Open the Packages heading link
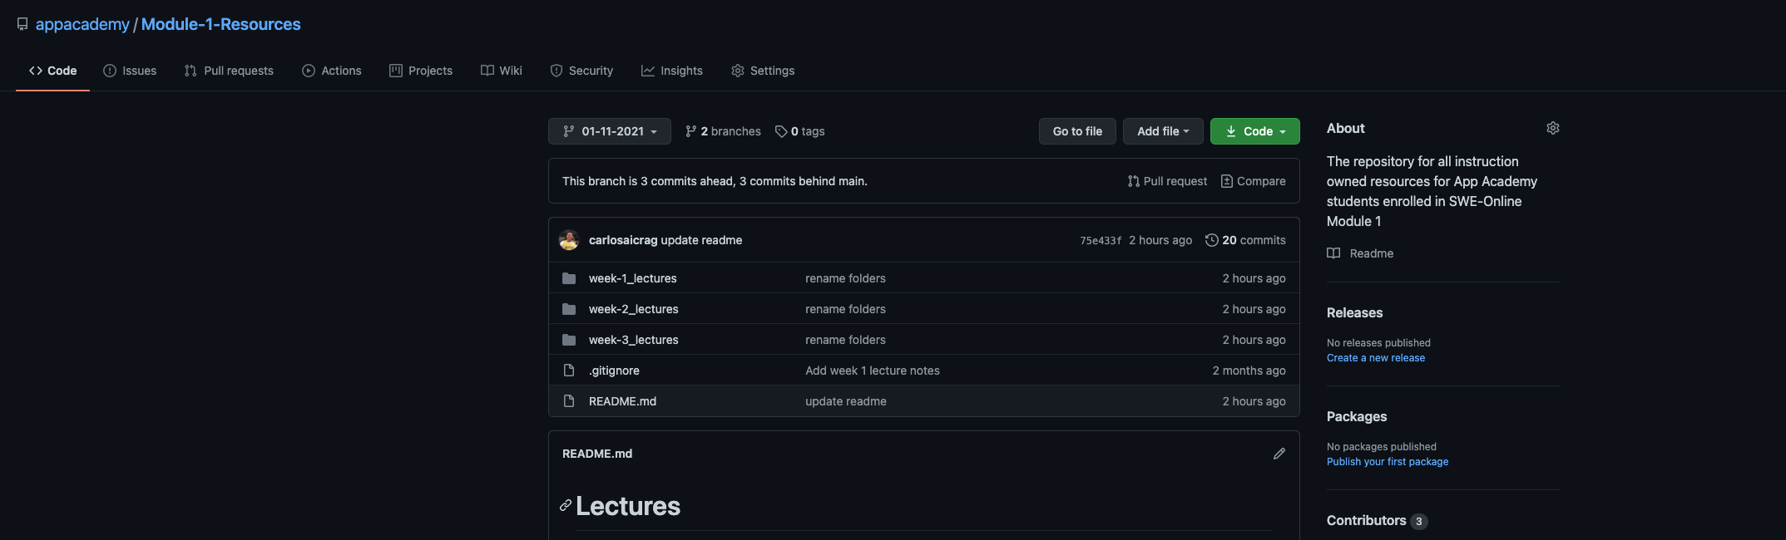Viewport: 1786px width, 540px height. point(1357,417)
